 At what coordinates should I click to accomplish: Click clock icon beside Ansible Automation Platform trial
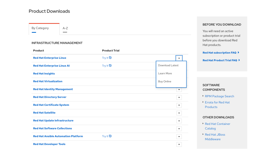(110, 136)
